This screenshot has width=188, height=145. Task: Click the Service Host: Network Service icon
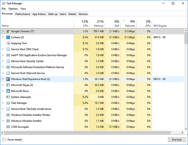point(8,73)
